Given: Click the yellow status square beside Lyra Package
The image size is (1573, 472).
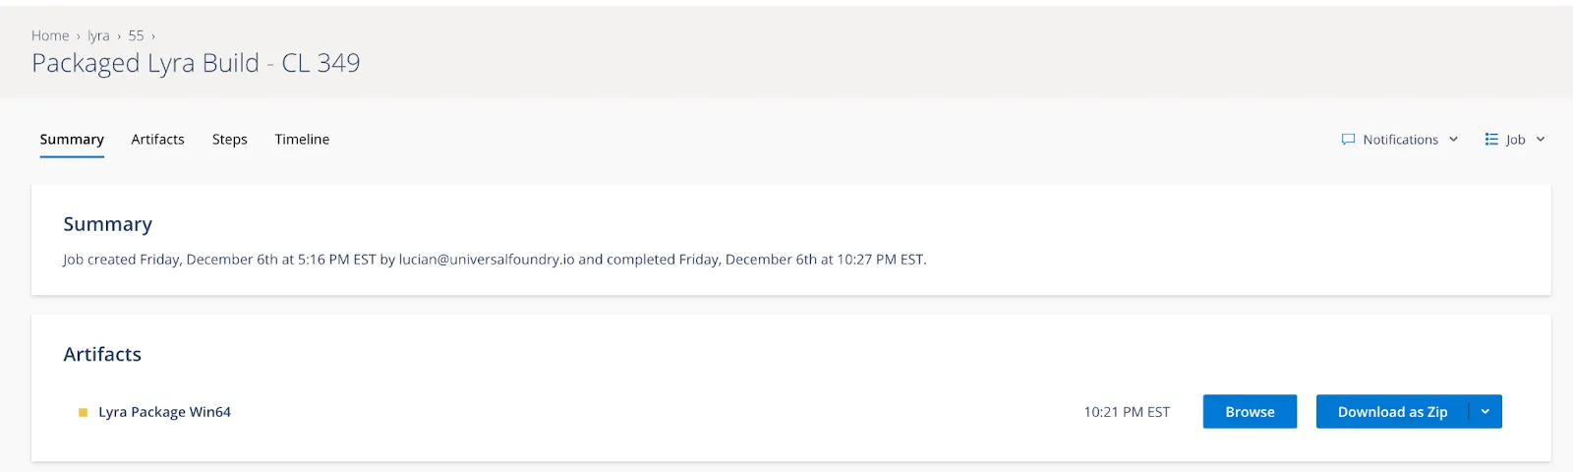Looking at the screenshot, I should 83,412.
